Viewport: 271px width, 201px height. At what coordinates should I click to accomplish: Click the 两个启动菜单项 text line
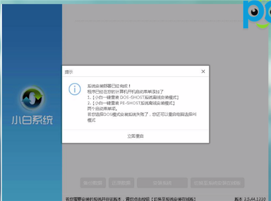[x=103, y=109]
